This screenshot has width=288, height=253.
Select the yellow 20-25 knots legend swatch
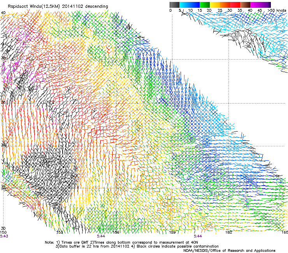tap(215, 5)
